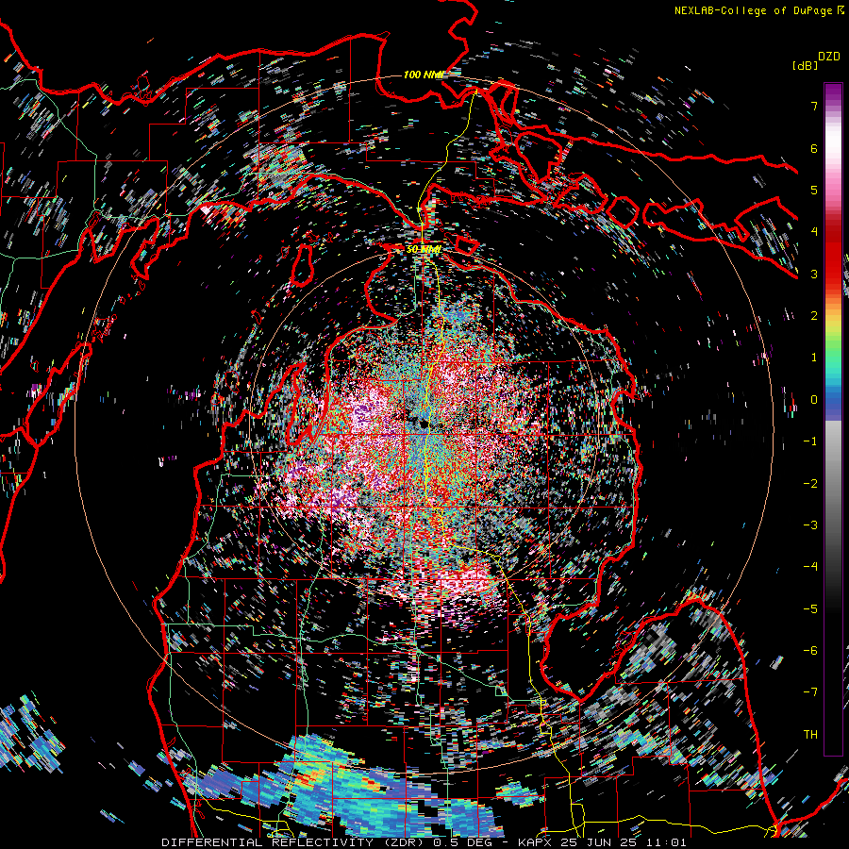Click the -3 value on color scale
849x849 pixels.
pyautogui.click(x=810, y=525)
